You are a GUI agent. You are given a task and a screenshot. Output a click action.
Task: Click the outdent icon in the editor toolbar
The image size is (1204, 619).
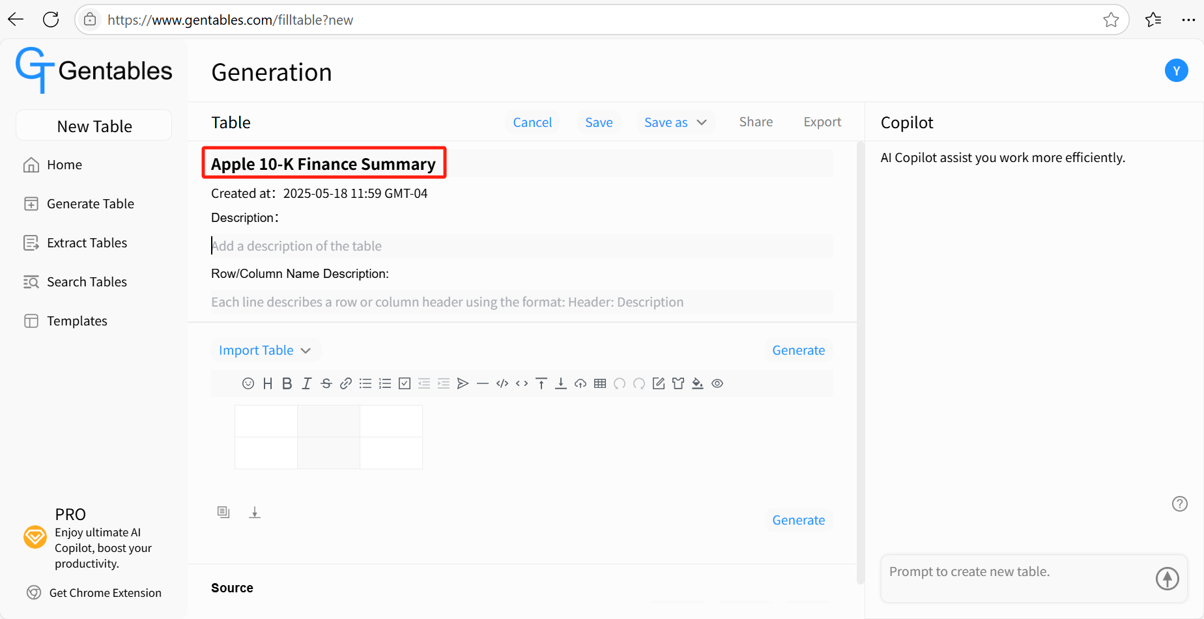424,383
